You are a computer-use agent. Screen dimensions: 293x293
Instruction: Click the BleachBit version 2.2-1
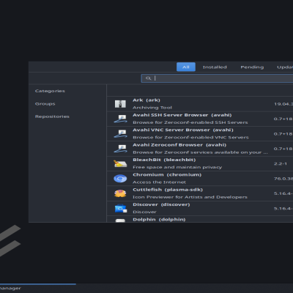coord(281,163)
